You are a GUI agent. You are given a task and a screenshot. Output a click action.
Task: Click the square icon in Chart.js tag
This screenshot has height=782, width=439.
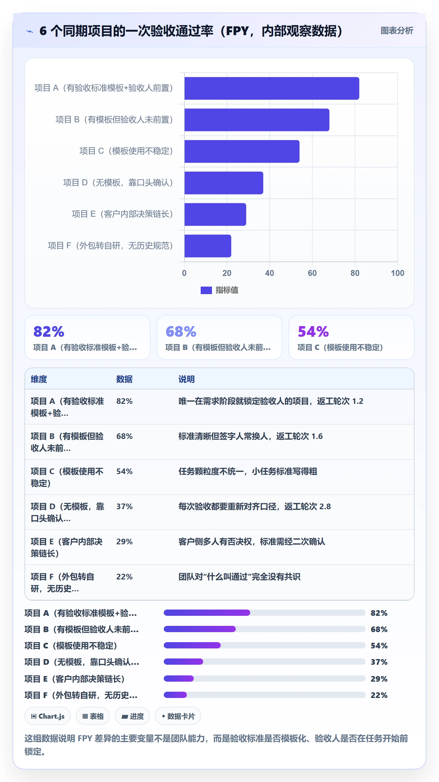pyautogui.click(x=34, y=716)
